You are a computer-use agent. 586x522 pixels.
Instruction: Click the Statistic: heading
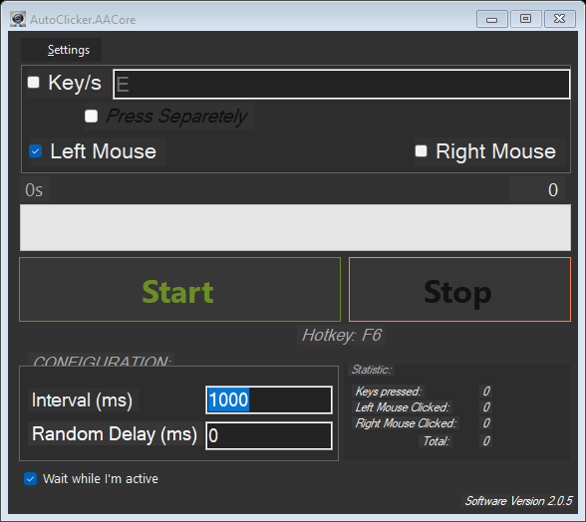(x=371, y=370)
